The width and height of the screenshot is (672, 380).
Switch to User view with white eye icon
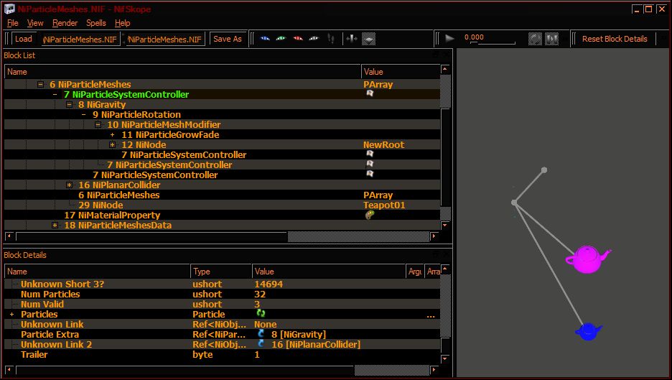tap(314, 39)
